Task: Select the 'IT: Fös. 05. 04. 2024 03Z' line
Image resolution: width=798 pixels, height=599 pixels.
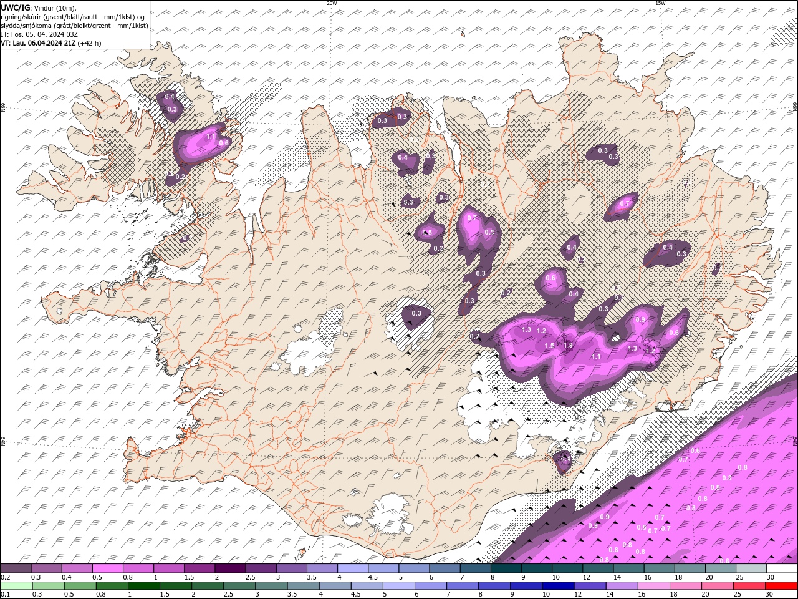Action: coord(39,34)
